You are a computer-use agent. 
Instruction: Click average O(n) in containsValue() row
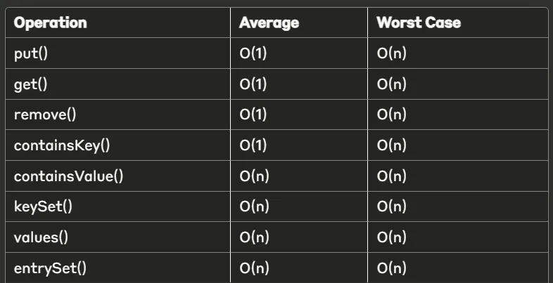254,176
